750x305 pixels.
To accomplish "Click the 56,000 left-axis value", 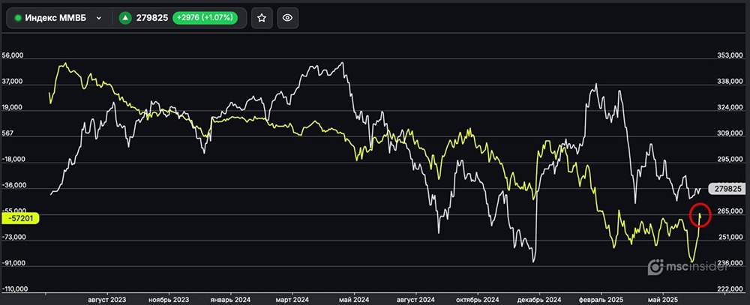I will click(x=13, y=55).
